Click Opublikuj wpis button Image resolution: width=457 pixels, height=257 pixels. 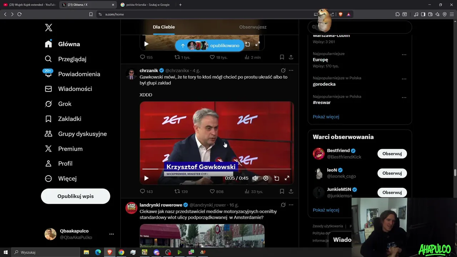pyautogui.click(x=75, y=196)
